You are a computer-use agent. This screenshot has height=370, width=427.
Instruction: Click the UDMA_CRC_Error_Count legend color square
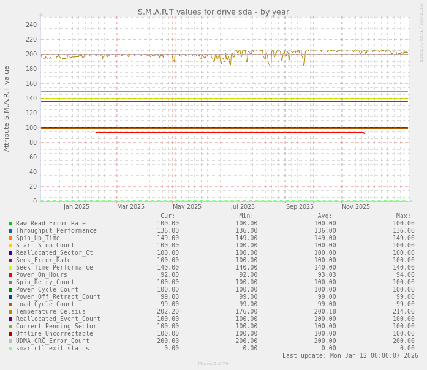tap(10, 341)
